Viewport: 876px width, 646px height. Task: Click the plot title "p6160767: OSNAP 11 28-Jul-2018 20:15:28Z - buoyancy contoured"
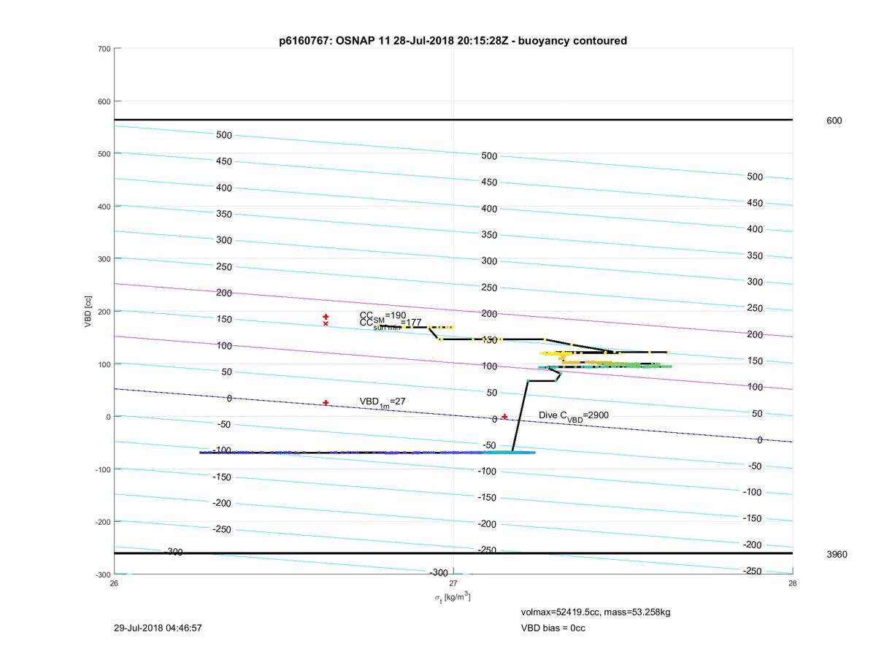(x=453, y=41)
